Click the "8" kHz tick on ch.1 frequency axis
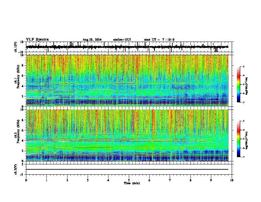The image size is (261, 202). [23, 65]
